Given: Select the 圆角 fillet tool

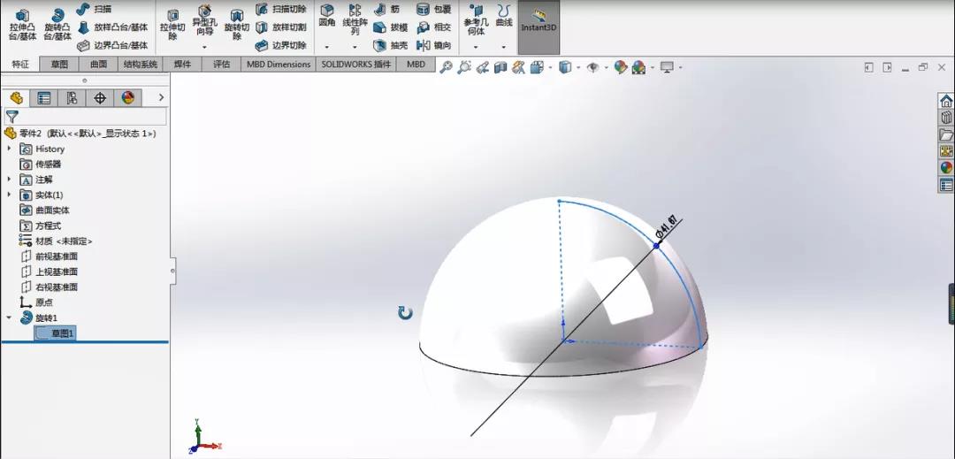Looking at the screenshot, I should (327, 17).
